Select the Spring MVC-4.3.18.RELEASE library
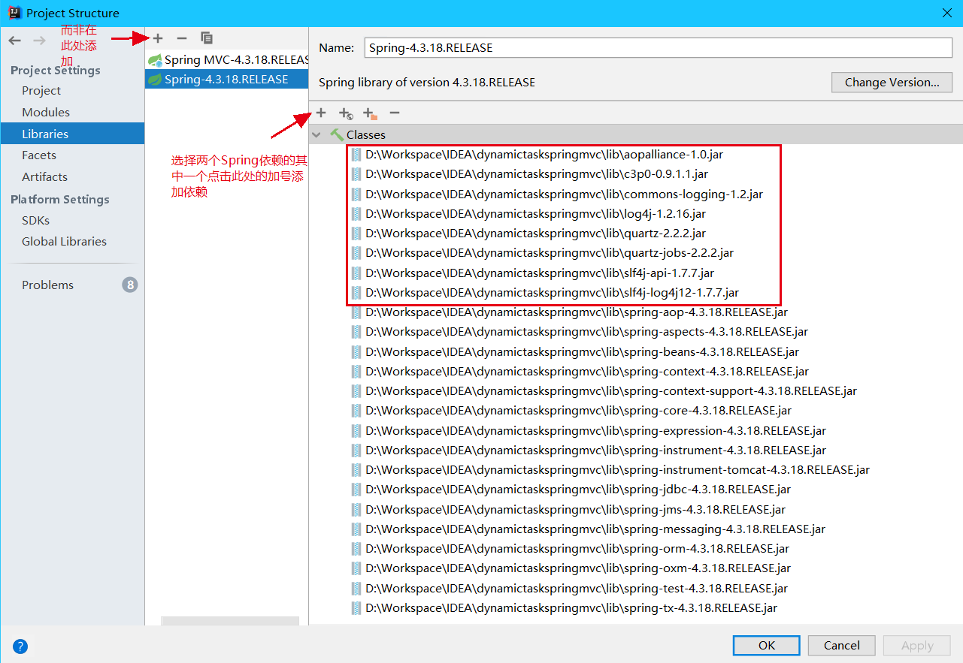The width and height of the screenshot is (963, 663). click(226, 59)
